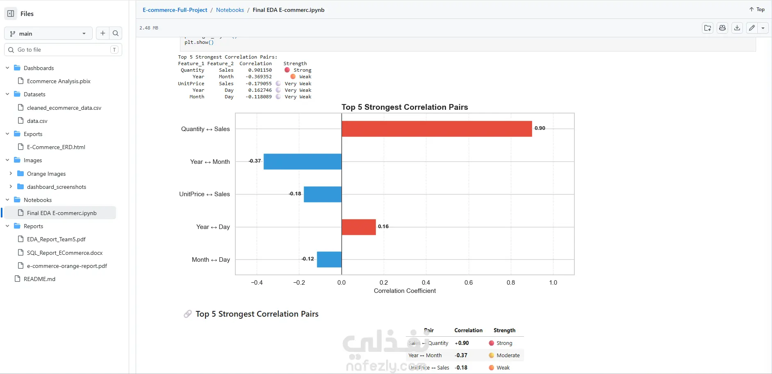Screen dimensions: 772x374
Task: Click the "2.48 MB" file size text
Action: [149, 28]
